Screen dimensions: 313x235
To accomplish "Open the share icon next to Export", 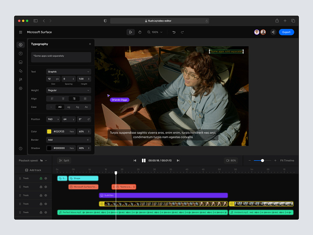I will tap(273, 32).
